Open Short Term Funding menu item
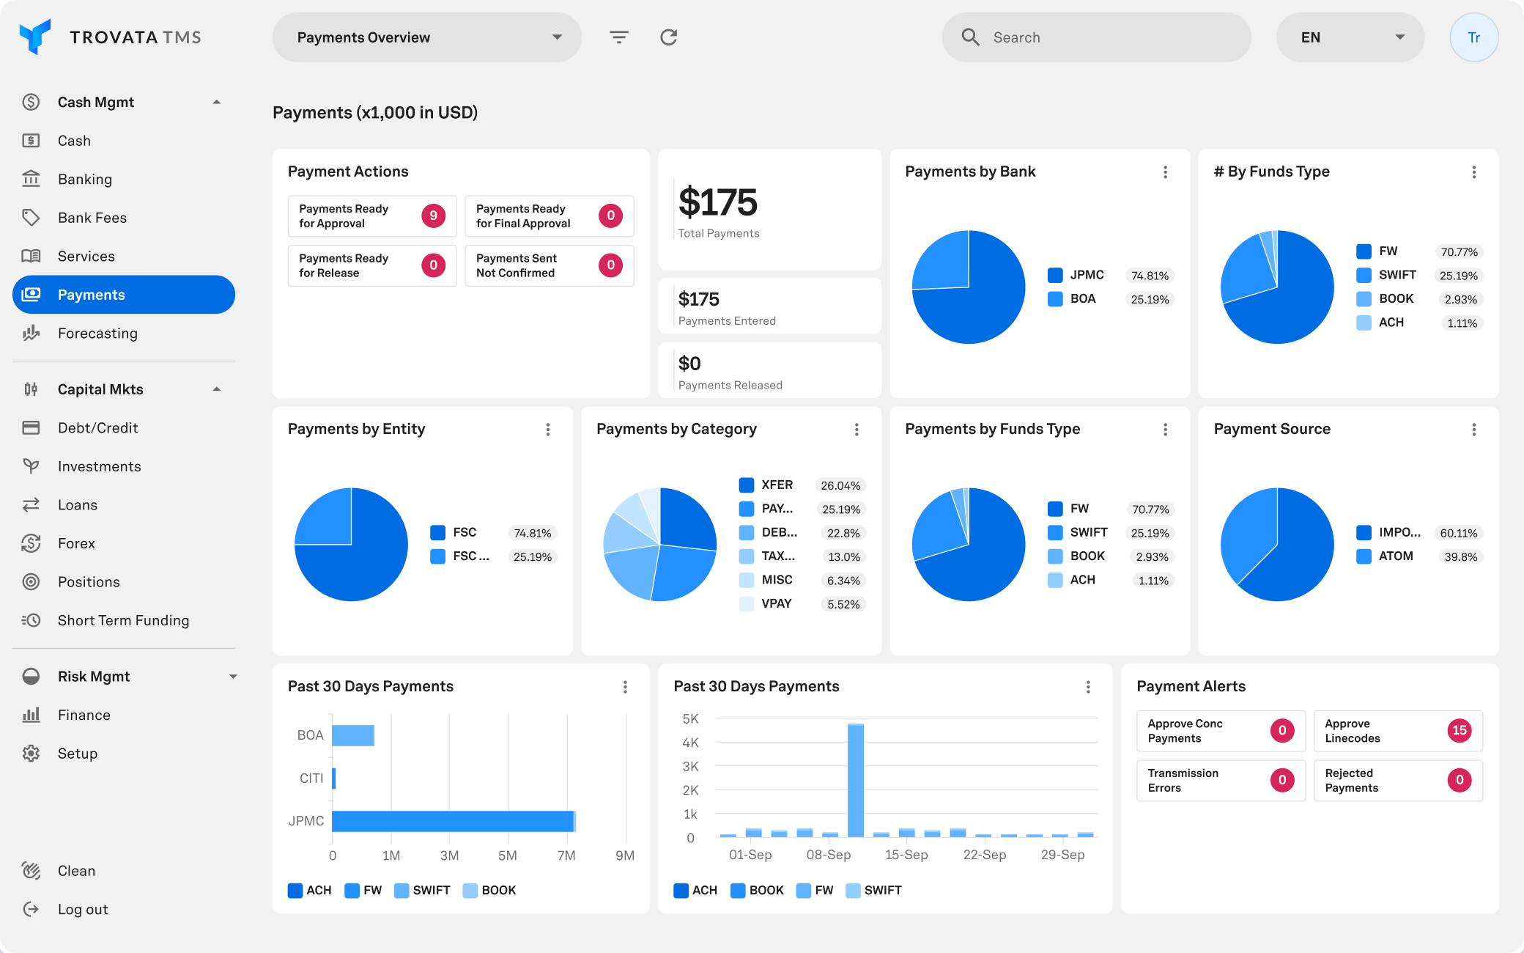Viewport: 1524px width, 953px height. (123, 621)
